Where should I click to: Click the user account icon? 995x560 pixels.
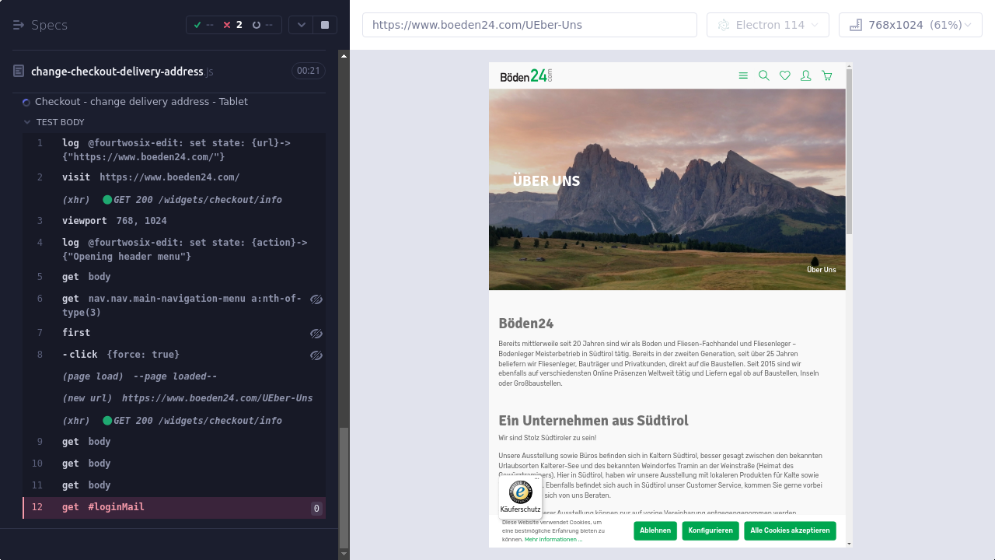click(x=806, y=75)
